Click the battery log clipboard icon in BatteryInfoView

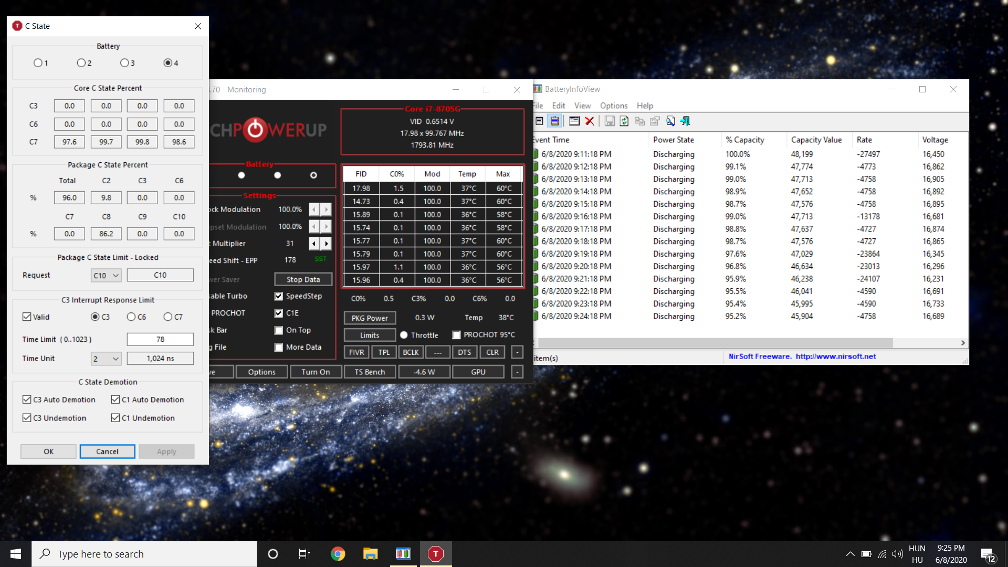(x=554, y=121)
